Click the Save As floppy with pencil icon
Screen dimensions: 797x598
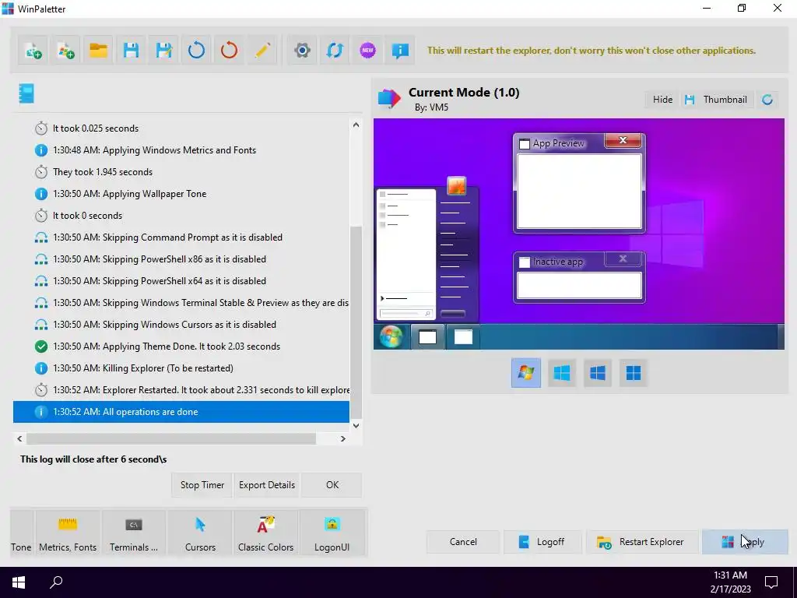pyautogui.click(x=163, y=51)
